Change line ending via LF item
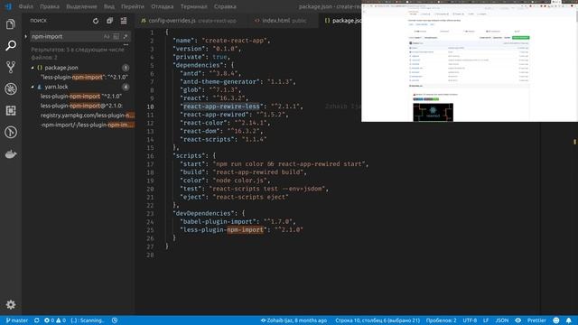The width and height of the screenshot is (578, 325). tap(486, 320)
